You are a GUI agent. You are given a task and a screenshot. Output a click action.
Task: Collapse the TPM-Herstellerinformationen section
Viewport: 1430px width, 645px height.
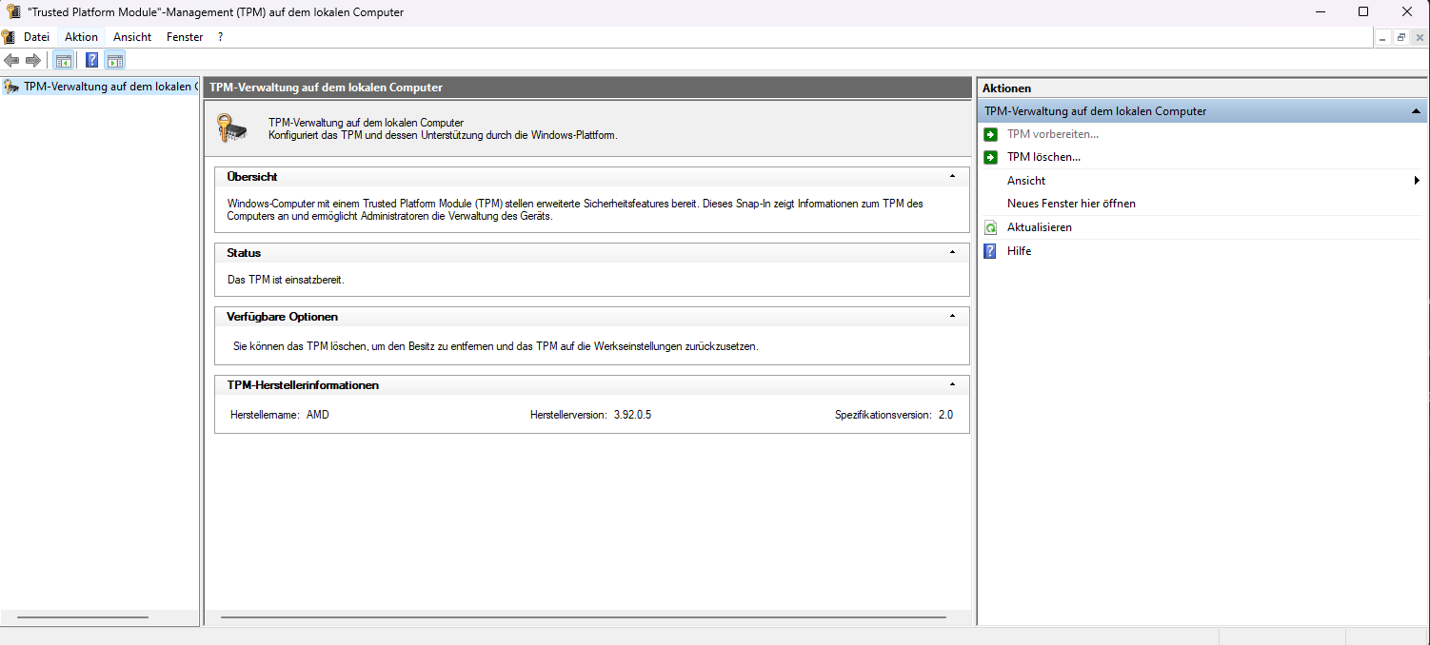coord(953,384)
